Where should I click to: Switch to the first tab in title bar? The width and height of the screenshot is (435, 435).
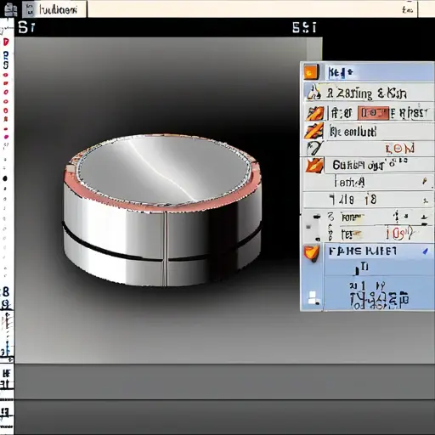(54, 9)
